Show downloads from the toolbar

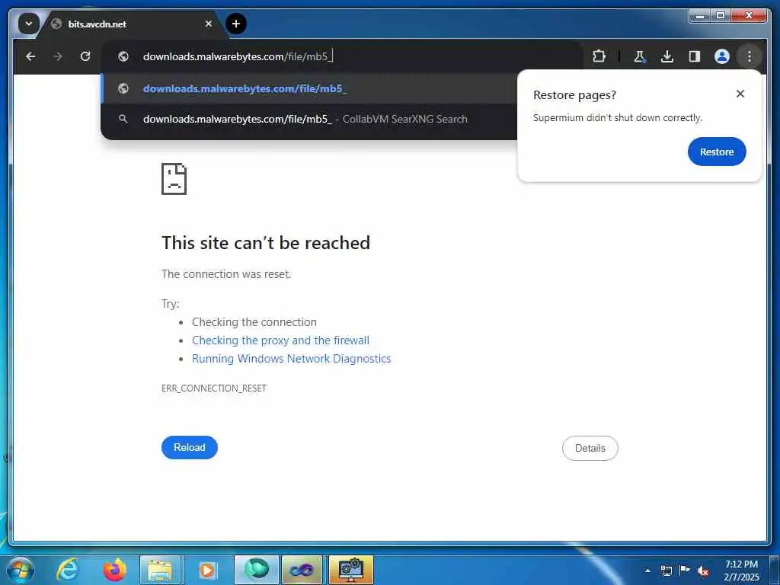tap(667, 56)
